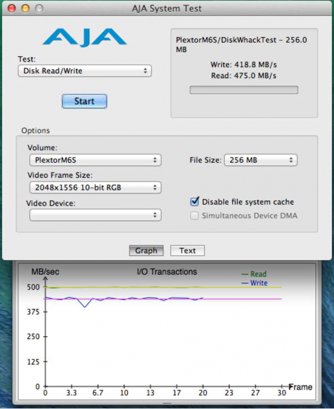Open the Video Frame Size dropdown
Image resolution: width=334 pixels, height=409 pixels.
pos(96,188)
